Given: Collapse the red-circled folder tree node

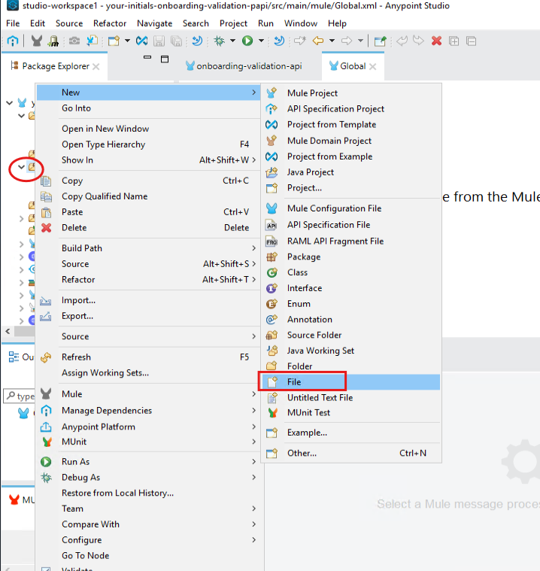Looking at the screenshot, I should coord(22,167).
